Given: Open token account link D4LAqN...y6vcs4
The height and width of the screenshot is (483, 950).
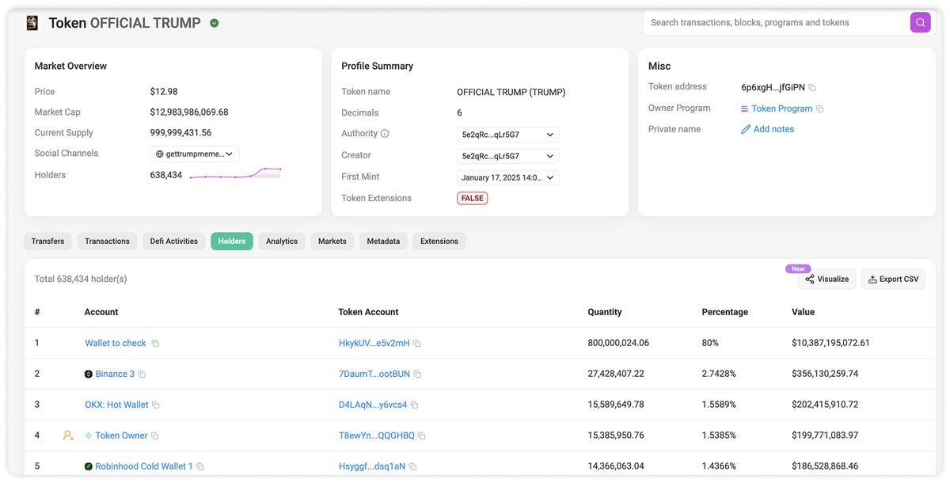Looking at the screenshot, I should 372,405.
